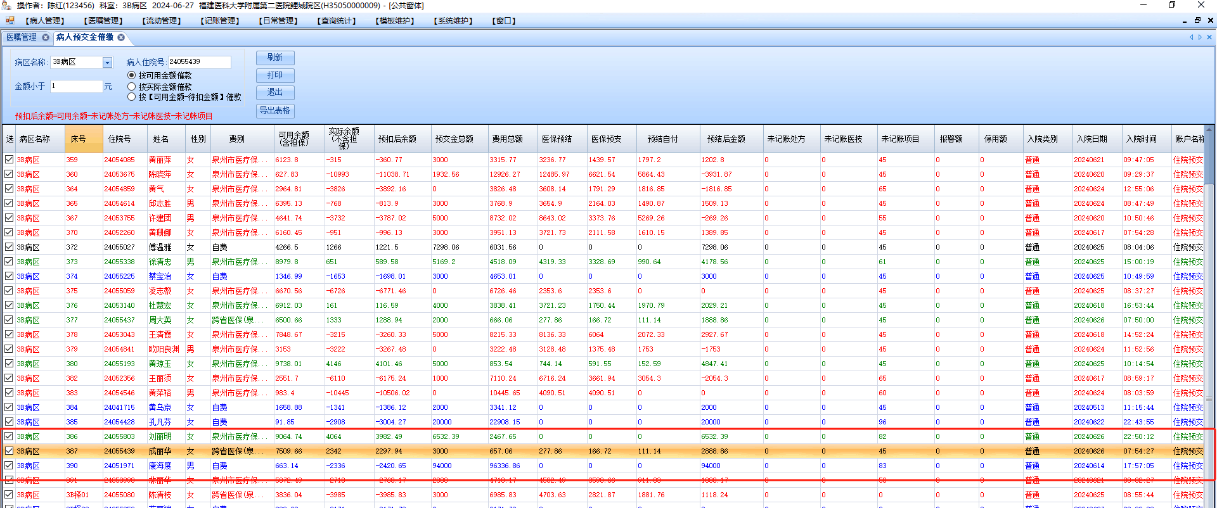Screen dimensions: 1217x508
Task: Sort by the 预交金总额 column header
Action: (x=460, y=139)
